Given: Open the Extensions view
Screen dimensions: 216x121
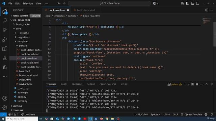Looking at the screenshot, I should click(5, 48).
